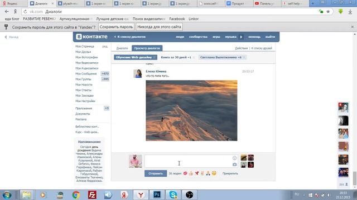Image resolution: width=357 pixels, height=200 pixels.
Task: Click Сохранить пароль button
Action: pos(116,27)
